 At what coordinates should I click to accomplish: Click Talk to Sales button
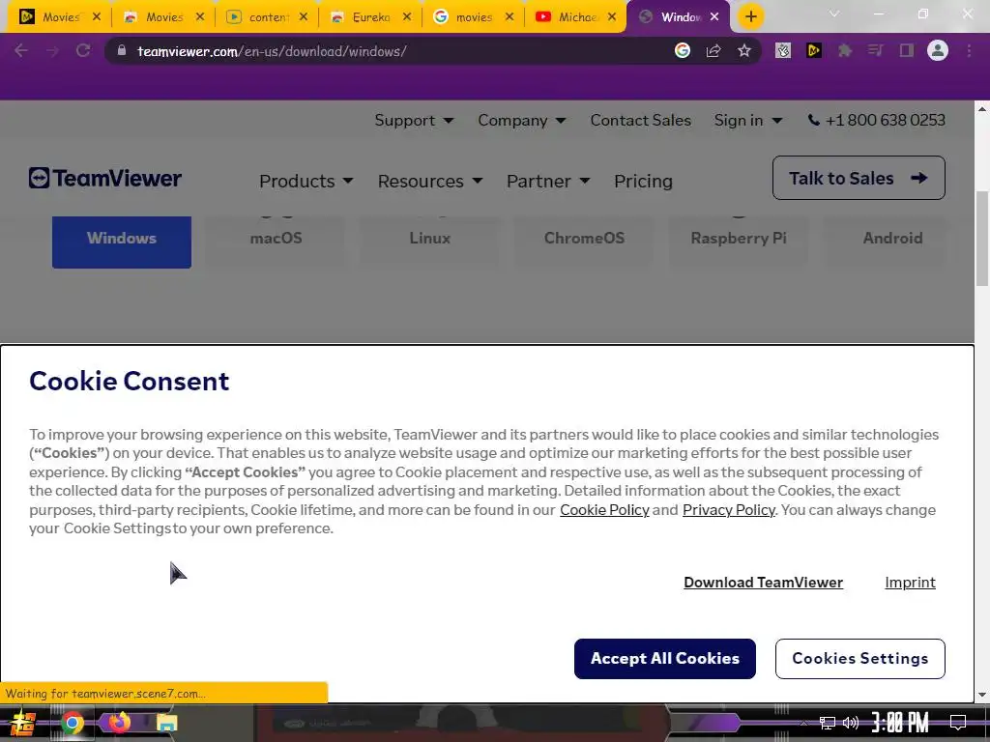(859, 178)
